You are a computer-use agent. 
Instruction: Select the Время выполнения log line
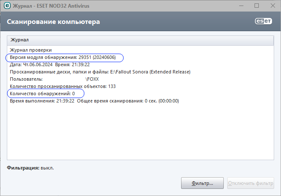point(94,101)
